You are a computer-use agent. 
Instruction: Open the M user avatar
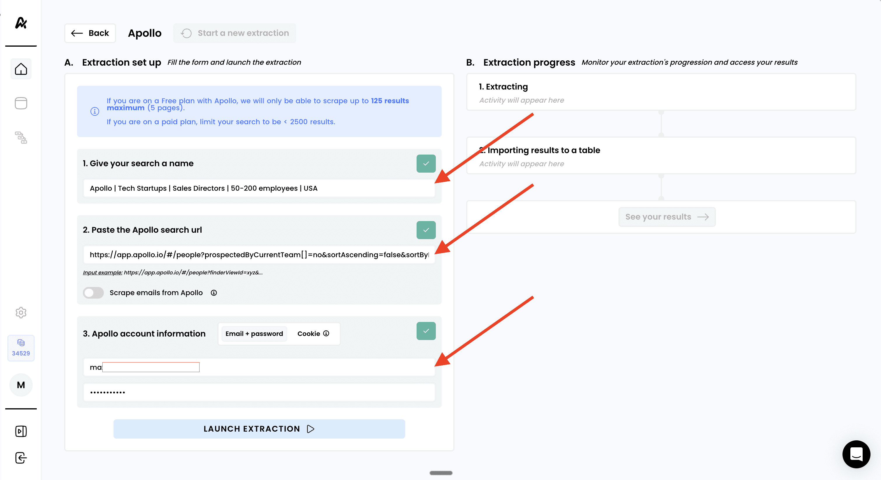click(x=21, y=385)
